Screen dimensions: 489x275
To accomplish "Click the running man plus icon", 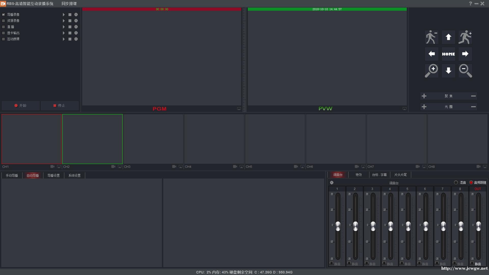I will tap(465, 37).
